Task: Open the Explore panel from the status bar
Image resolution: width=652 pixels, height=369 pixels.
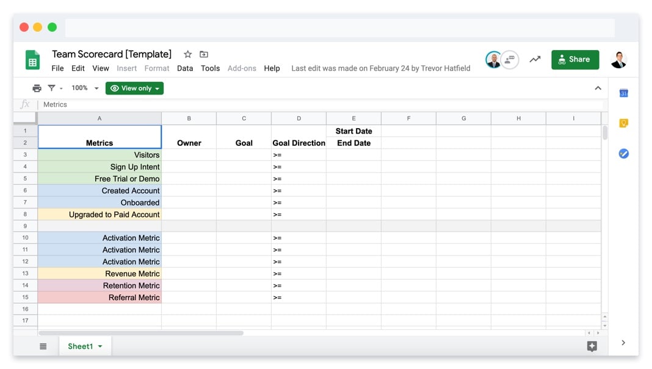Action: coord(592,346)
